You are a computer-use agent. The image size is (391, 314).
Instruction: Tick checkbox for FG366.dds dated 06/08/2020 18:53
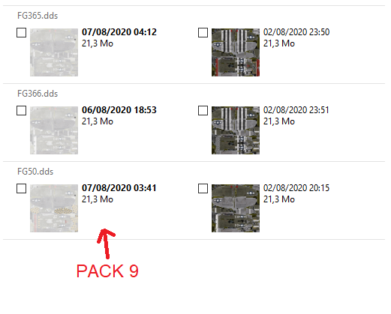21,110
